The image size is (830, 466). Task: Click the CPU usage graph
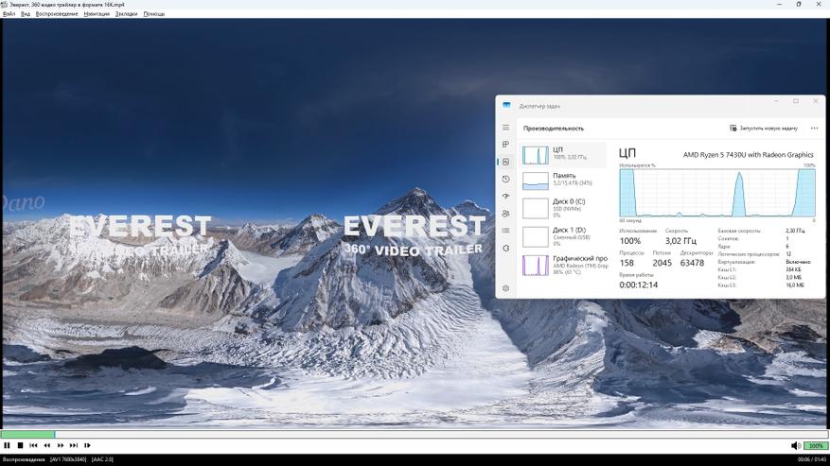(x=717, y=193)
